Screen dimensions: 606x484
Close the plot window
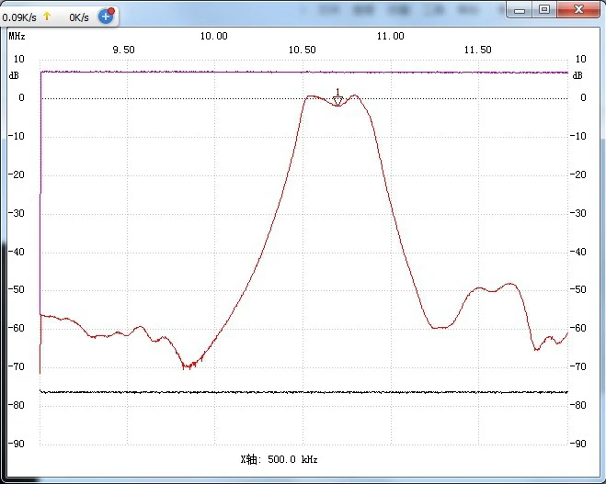pyautogui.click(x=578, y=10)
